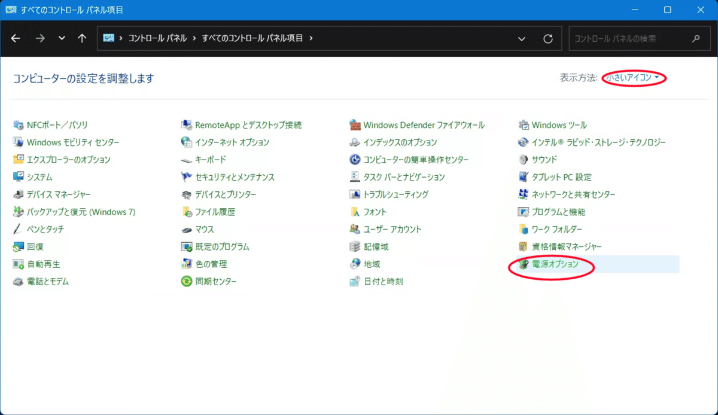Image resolution: width=718 pixels, height=415 pixels.
Task: Click the Windows モビリティ センター icon
Action: pyautogui.click(x=18, y=142)
